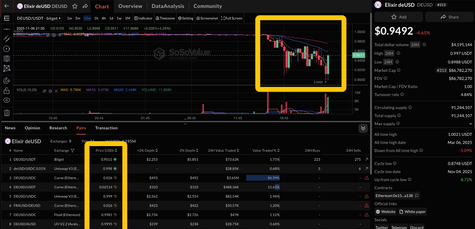This screenshot has width=475, height=229.
Task: Open the Exchange column filter
Action: [x=72, y=150]
